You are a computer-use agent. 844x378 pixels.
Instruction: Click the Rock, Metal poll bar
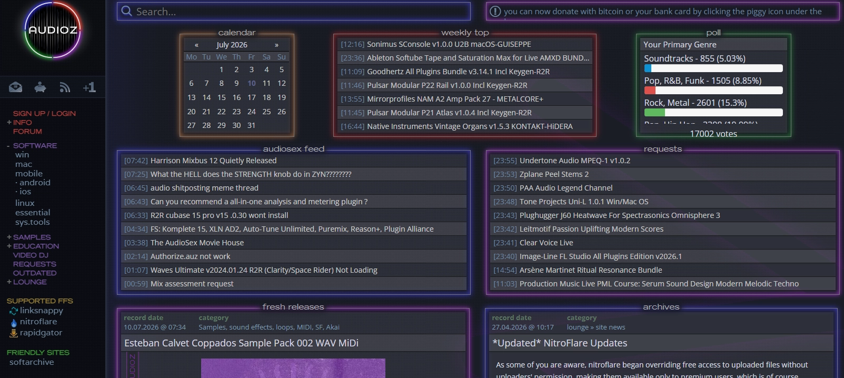tap(713, 112)
